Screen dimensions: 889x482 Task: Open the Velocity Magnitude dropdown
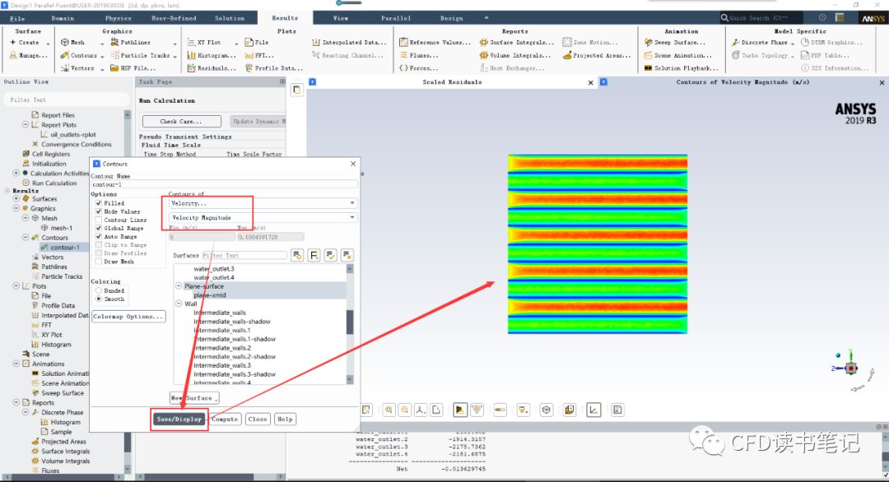(263, 217)
